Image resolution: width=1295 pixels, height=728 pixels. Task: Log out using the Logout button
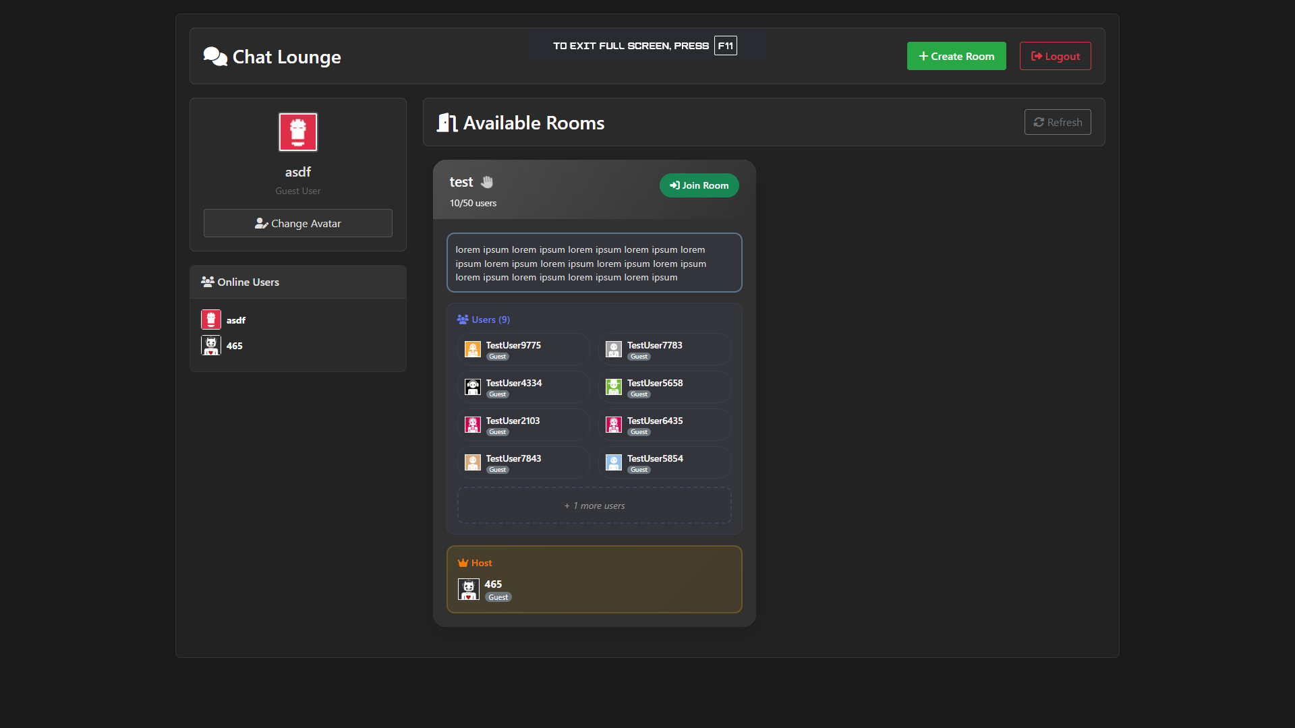(1055, 56)
